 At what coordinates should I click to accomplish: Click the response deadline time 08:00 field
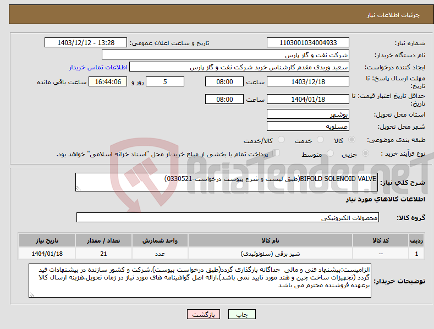224,81
